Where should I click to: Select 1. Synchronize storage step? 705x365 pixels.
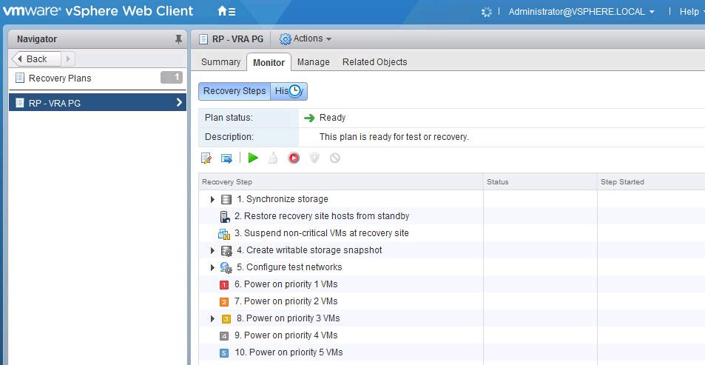tap(283, 199)
